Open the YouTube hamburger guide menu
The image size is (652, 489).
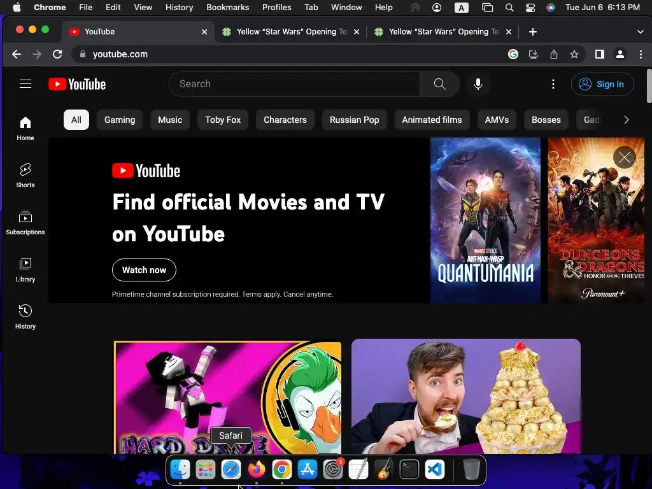coord(25,84)
